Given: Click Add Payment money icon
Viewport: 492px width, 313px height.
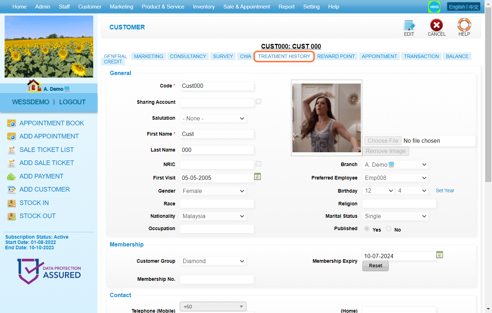Looking at the screenshot, I should [12, 176].
